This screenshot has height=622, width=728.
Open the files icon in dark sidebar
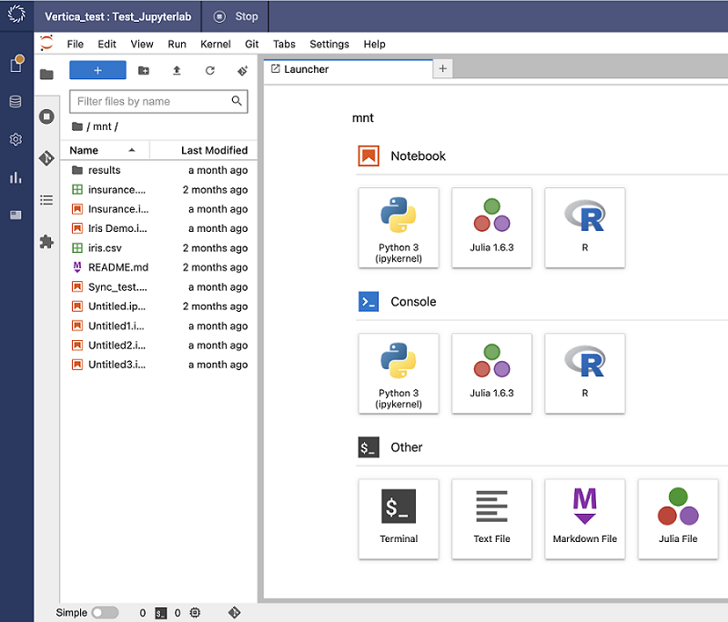[x=16, y=64]
